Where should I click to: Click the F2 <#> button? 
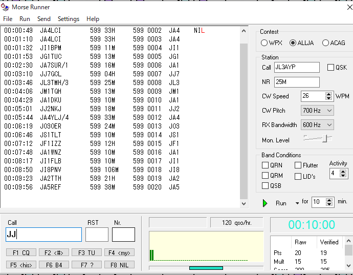pos(54,252)
